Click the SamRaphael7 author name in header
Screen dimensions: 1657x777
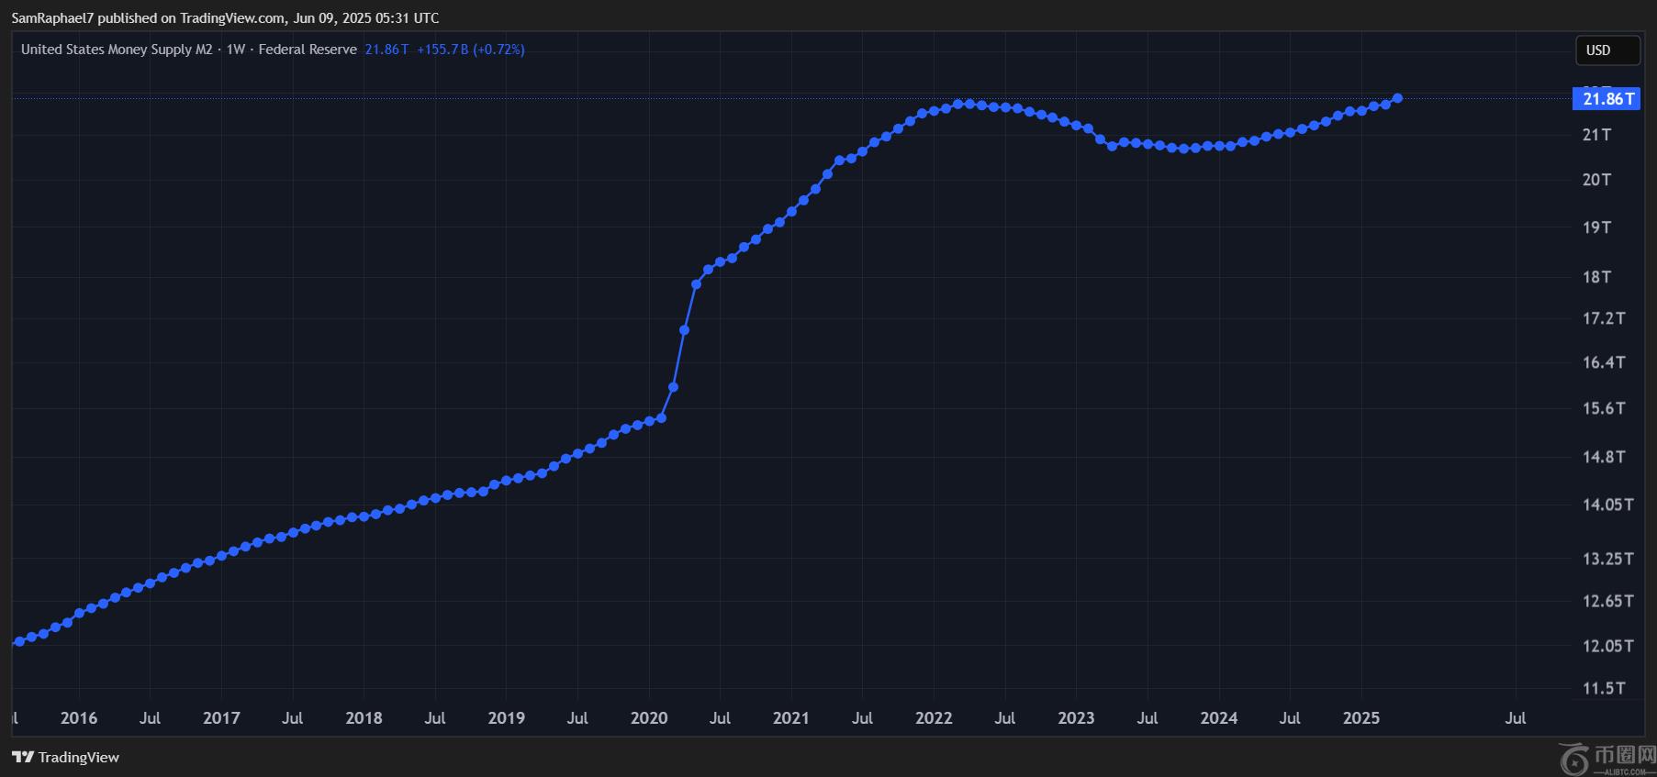[x=52, y=18]
